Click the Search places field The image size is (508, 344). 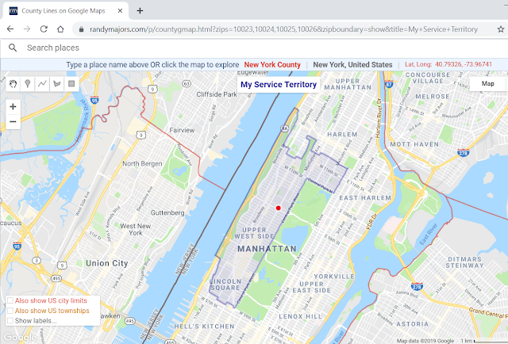pyautogui.click(x=252, y=48)
